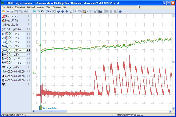This screenshot has height=117, width=176.
Task: Toggle the channel 3 enable indicator
Action: [x=7, y=42]
